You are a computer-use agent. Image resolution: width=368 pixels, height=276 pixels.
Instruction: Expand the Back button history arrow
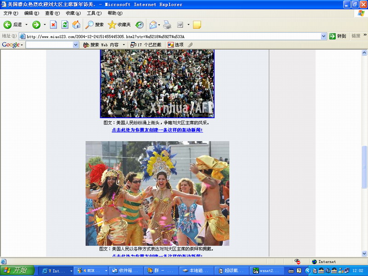(26, 25)
